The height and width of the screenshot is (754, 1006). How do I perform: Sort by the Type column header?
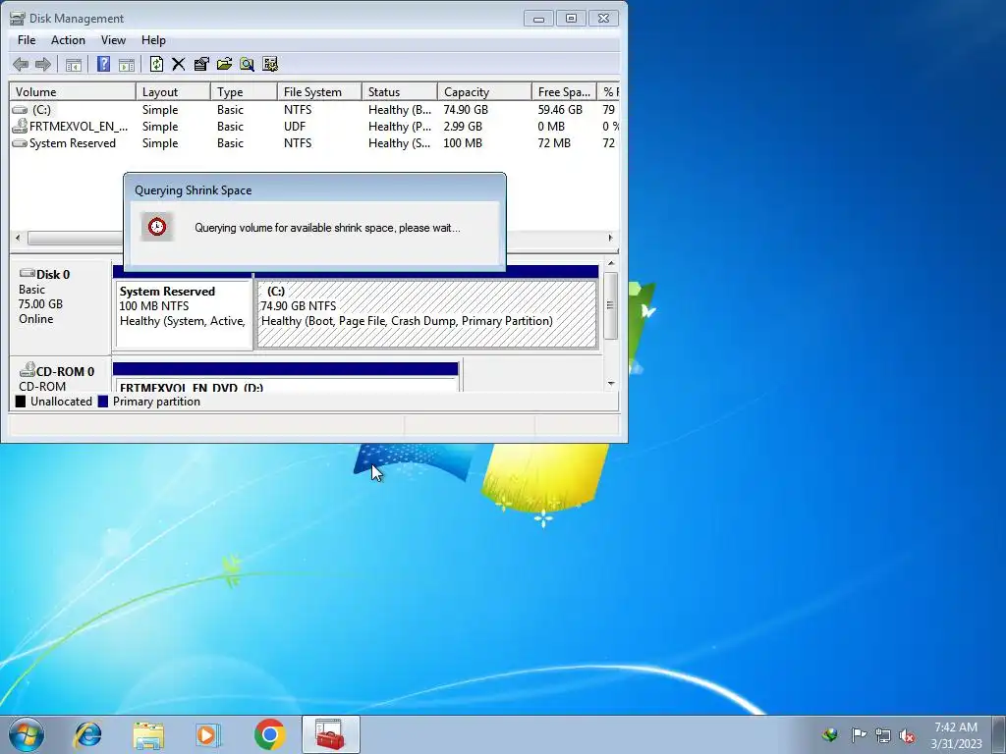click(x=244, y=91)
